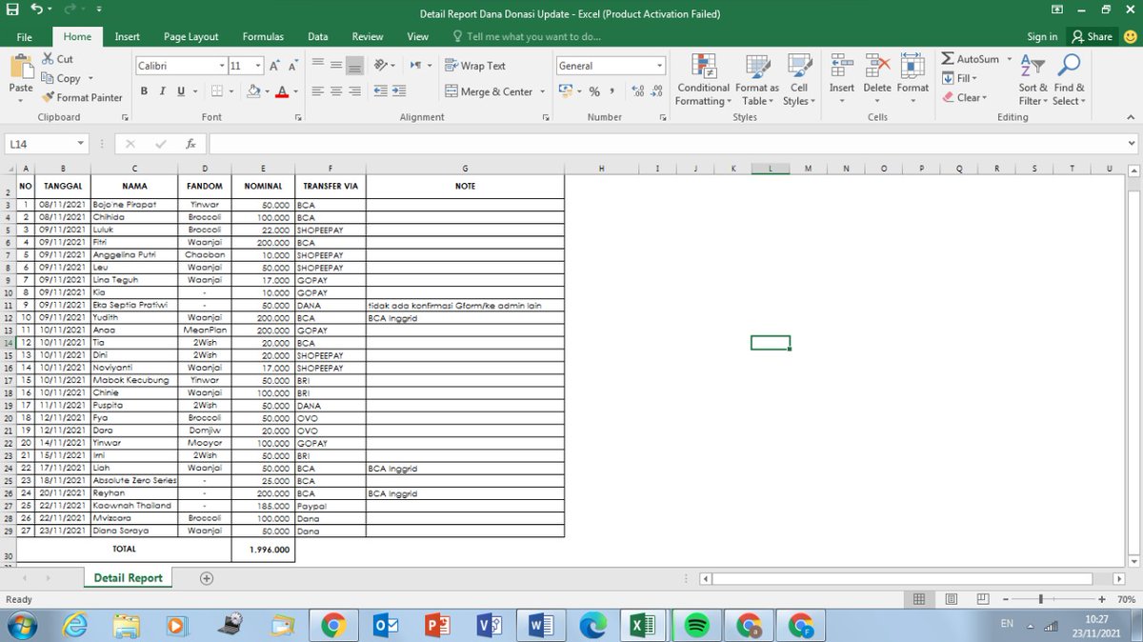Click the Insert Function fx icon
The image size is (1143, 642).
coord(190,144)
